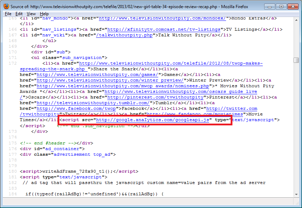Open the File menu
The image size is (302, 208).
coord(8,14)
